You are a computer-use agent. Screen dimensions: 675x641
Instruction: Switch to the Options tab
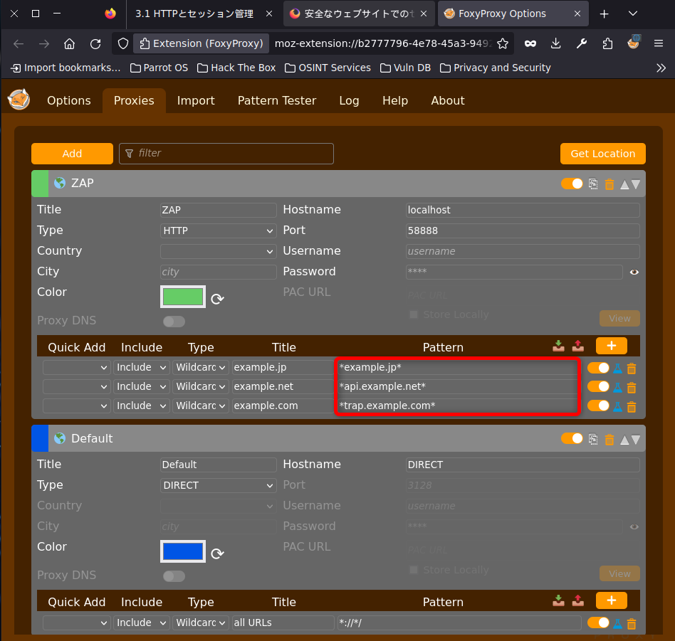pos(69,100)
